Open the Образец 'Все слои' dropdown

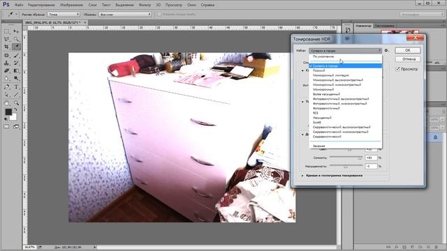click(x=125, y=14)
